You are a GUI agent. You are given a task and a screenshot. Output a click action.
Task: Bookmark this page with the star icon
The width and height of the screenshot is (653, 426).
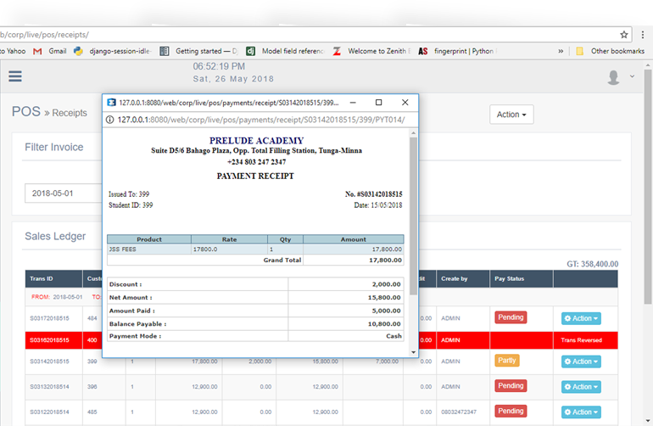pos(624,35)
